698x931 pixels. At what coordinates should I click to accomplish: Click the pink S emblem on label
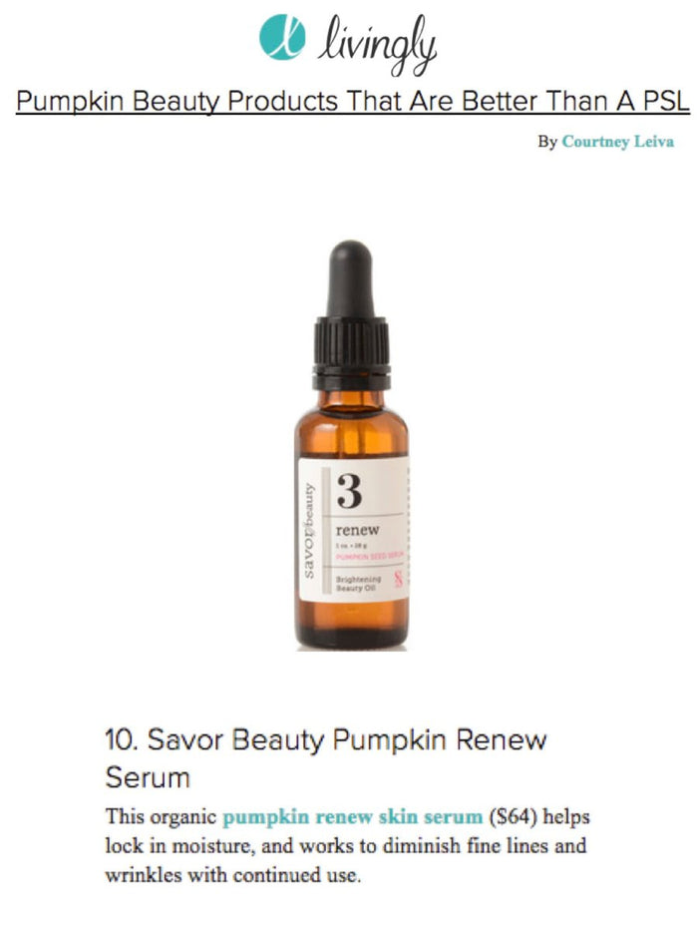point(398,579)
